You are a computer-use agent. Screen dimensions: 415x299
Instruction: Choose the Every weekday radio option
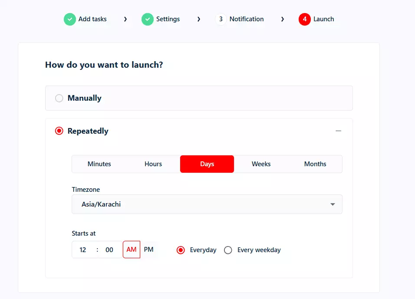(x=228, y=250)
